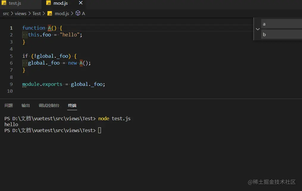Click line number 1 in the gutter
The width and height of the screenshot is (302, 191).
pyautogui.click(x=11, y=28)
